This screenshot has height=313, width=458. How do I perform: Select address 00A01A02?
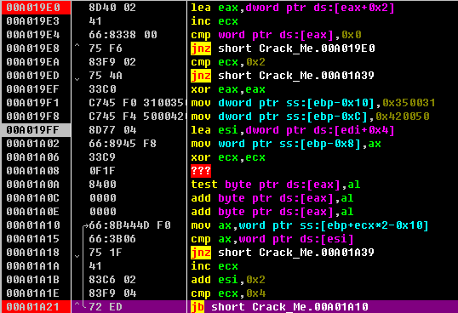(33, 144)
